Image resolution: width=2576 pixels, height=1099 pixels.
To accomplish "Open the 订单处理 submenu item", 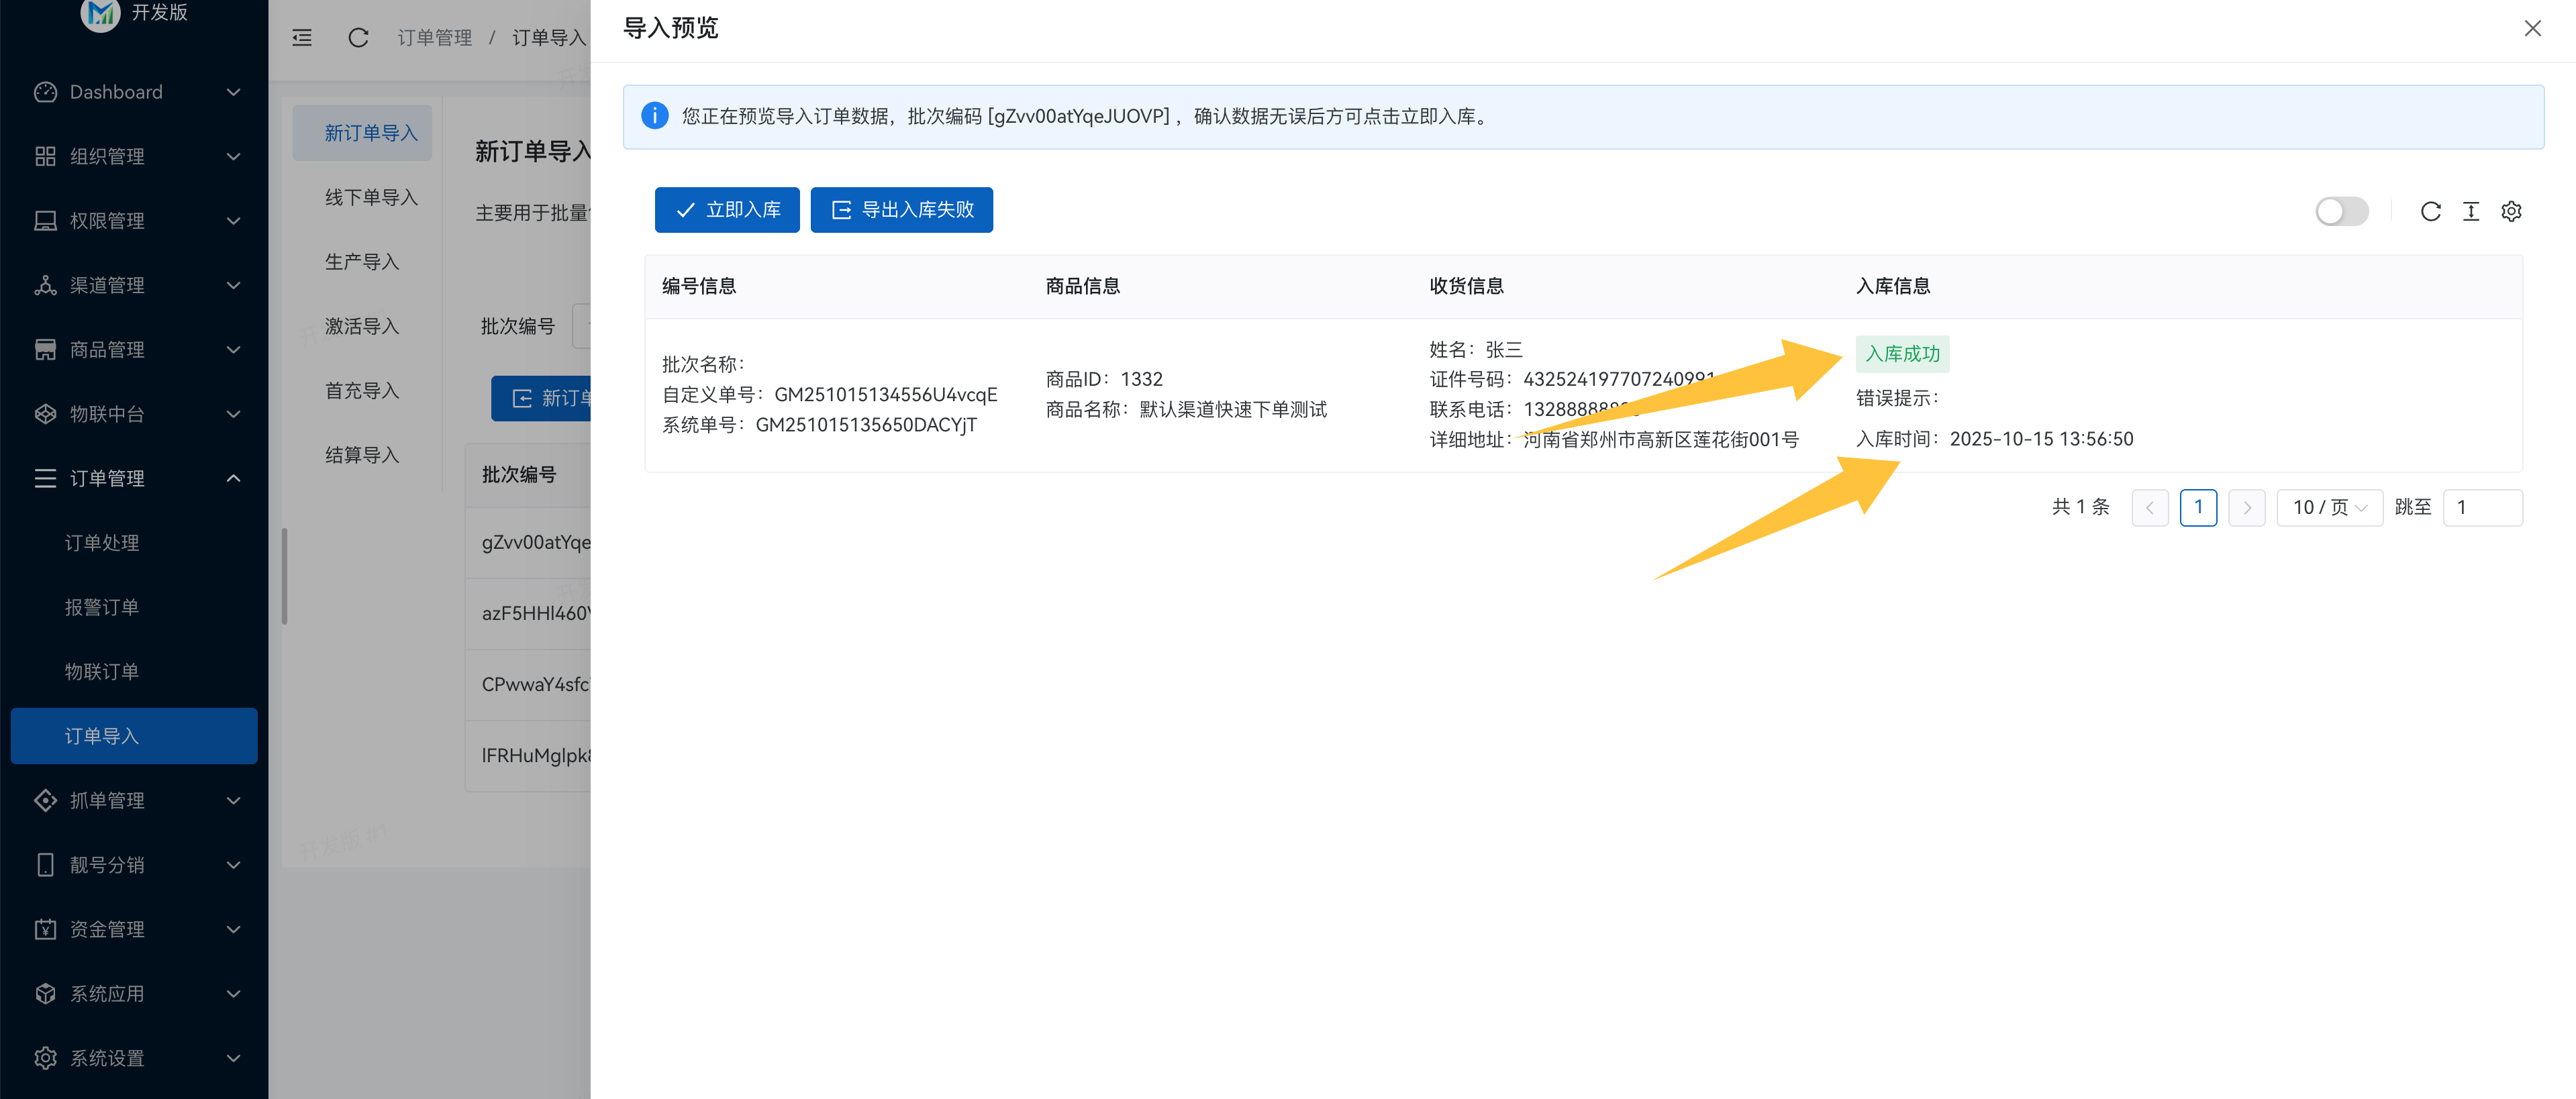I will pyautogui.click(x=102, y=543).
